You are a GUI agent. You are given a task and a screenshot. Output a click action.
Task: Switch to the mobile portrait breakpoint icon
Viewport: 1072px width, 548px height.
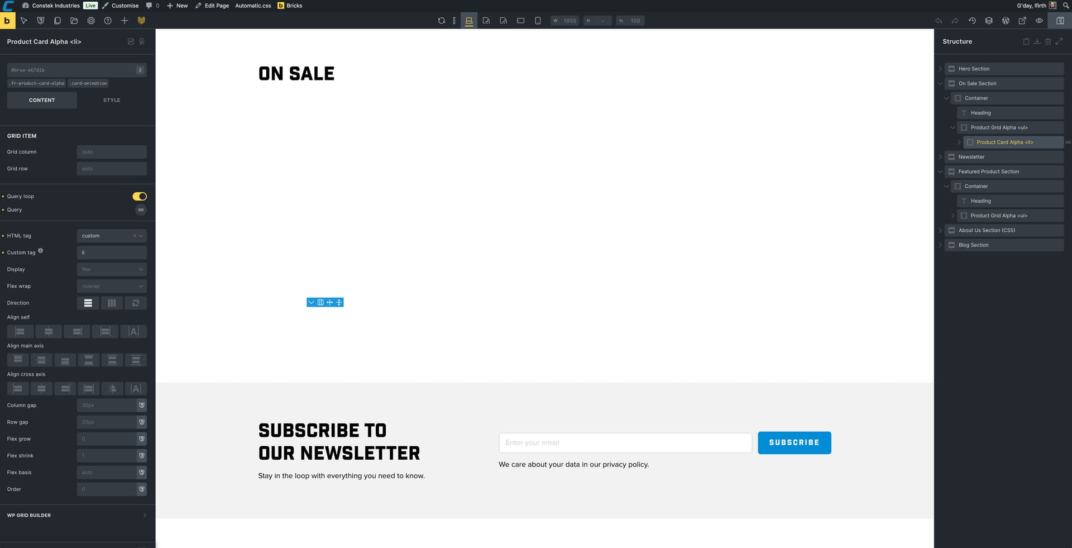click(538, 21)
